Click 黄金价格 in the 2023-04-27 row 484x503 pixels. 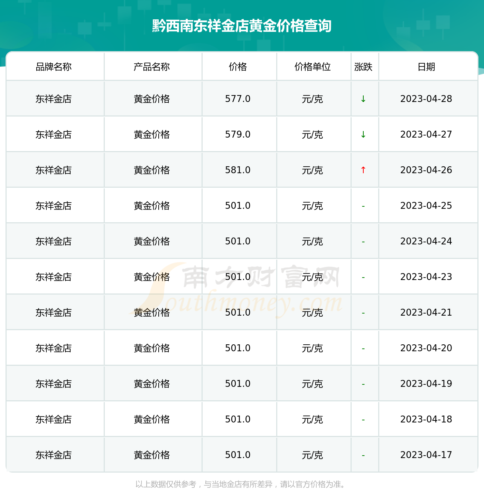pos(152,134)
